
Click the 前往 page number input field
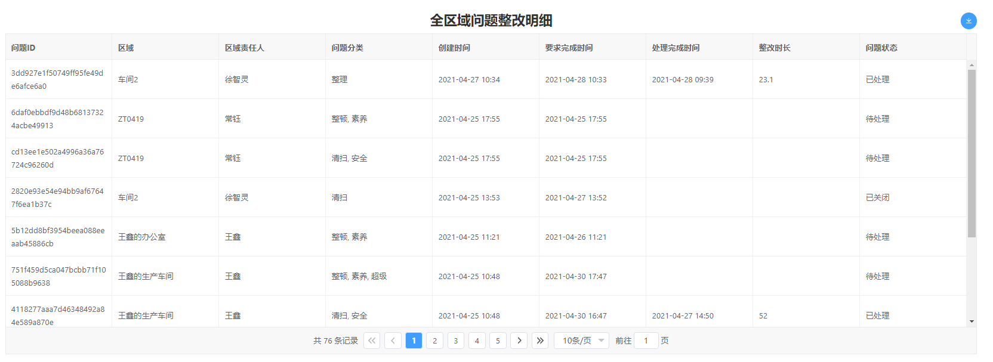[x=646, y=341]
